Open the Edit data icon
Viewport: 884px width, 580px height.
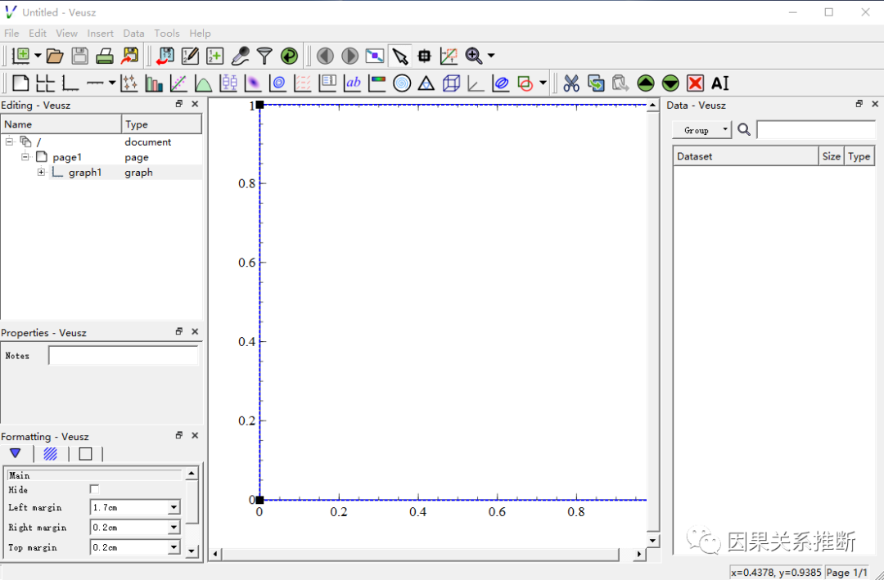(190, 56)
